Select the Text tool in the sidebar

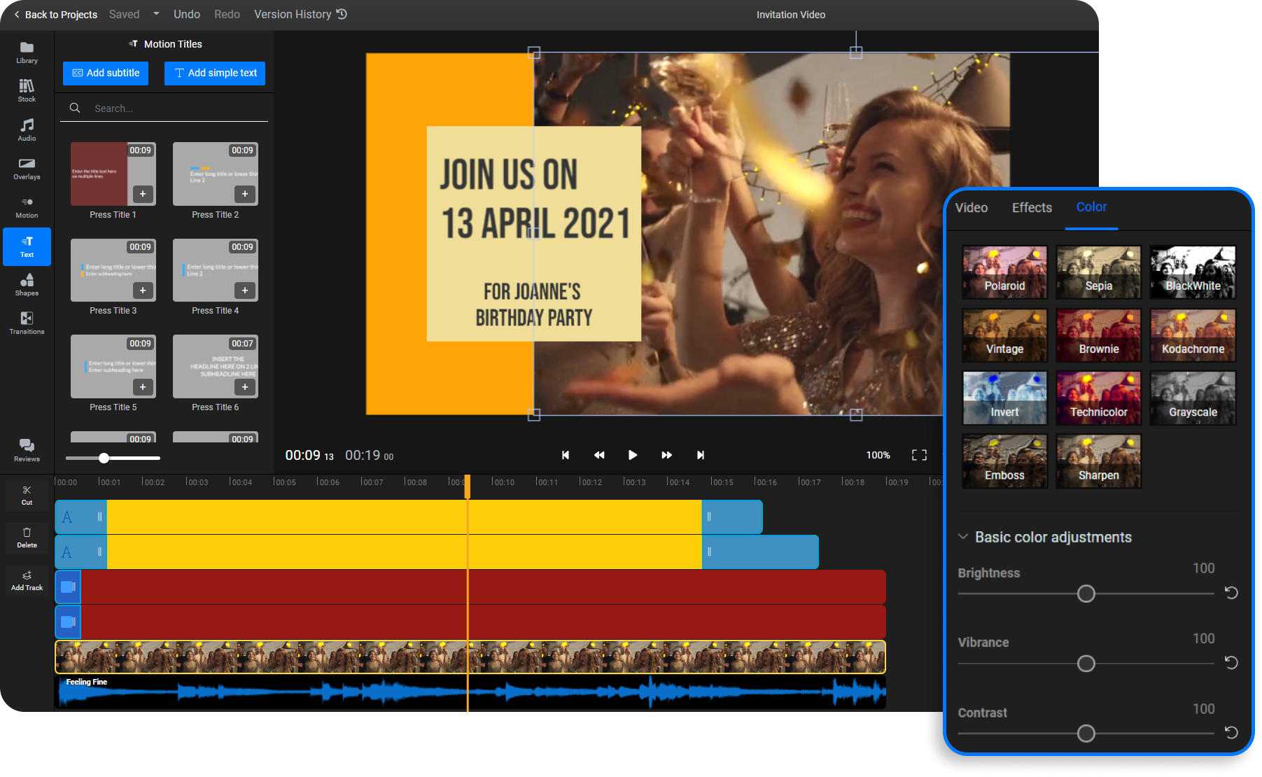27,246
